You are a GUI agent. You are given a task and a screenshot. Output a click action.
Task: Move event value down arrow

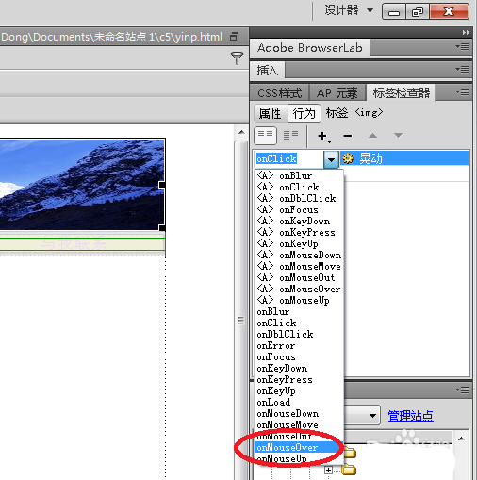tap(398, 136)
